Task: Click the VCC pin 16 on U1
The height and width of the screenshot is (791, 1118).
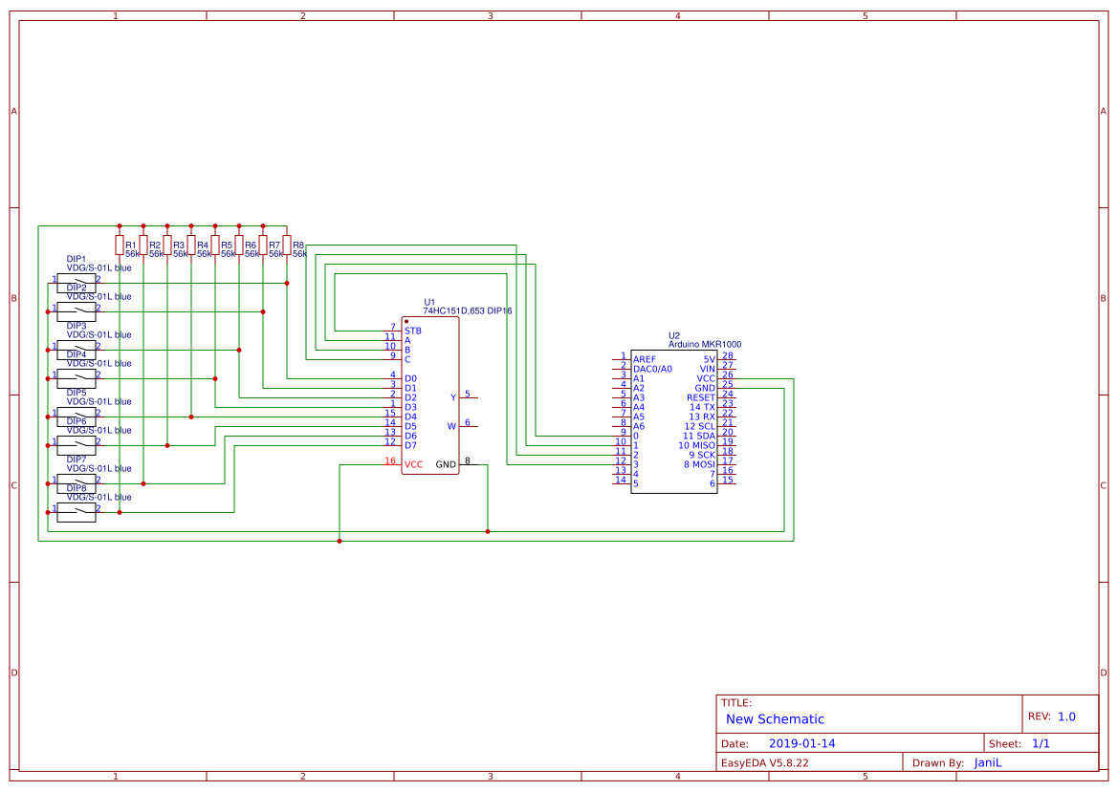Action: pos(413,463)
